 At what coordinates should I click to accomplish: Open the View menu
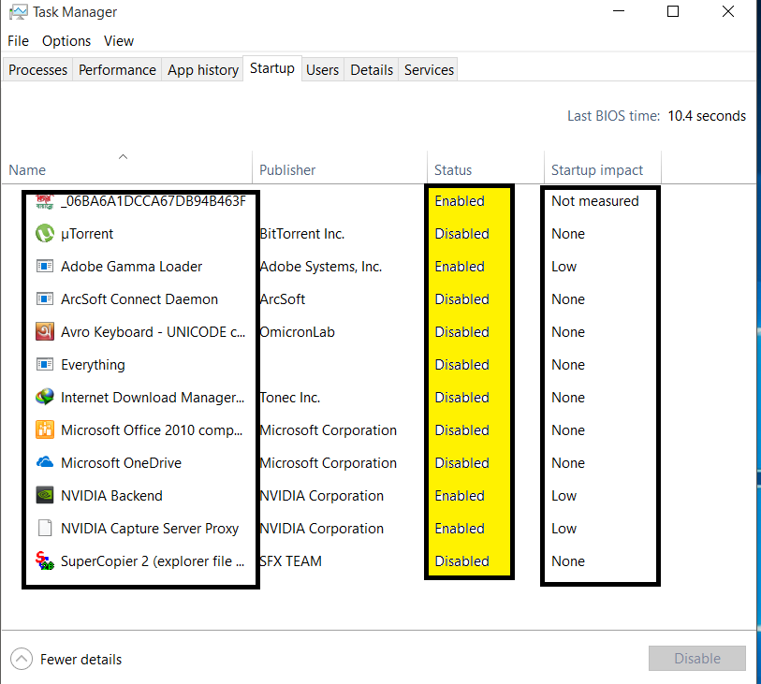[x=119, y=41]
